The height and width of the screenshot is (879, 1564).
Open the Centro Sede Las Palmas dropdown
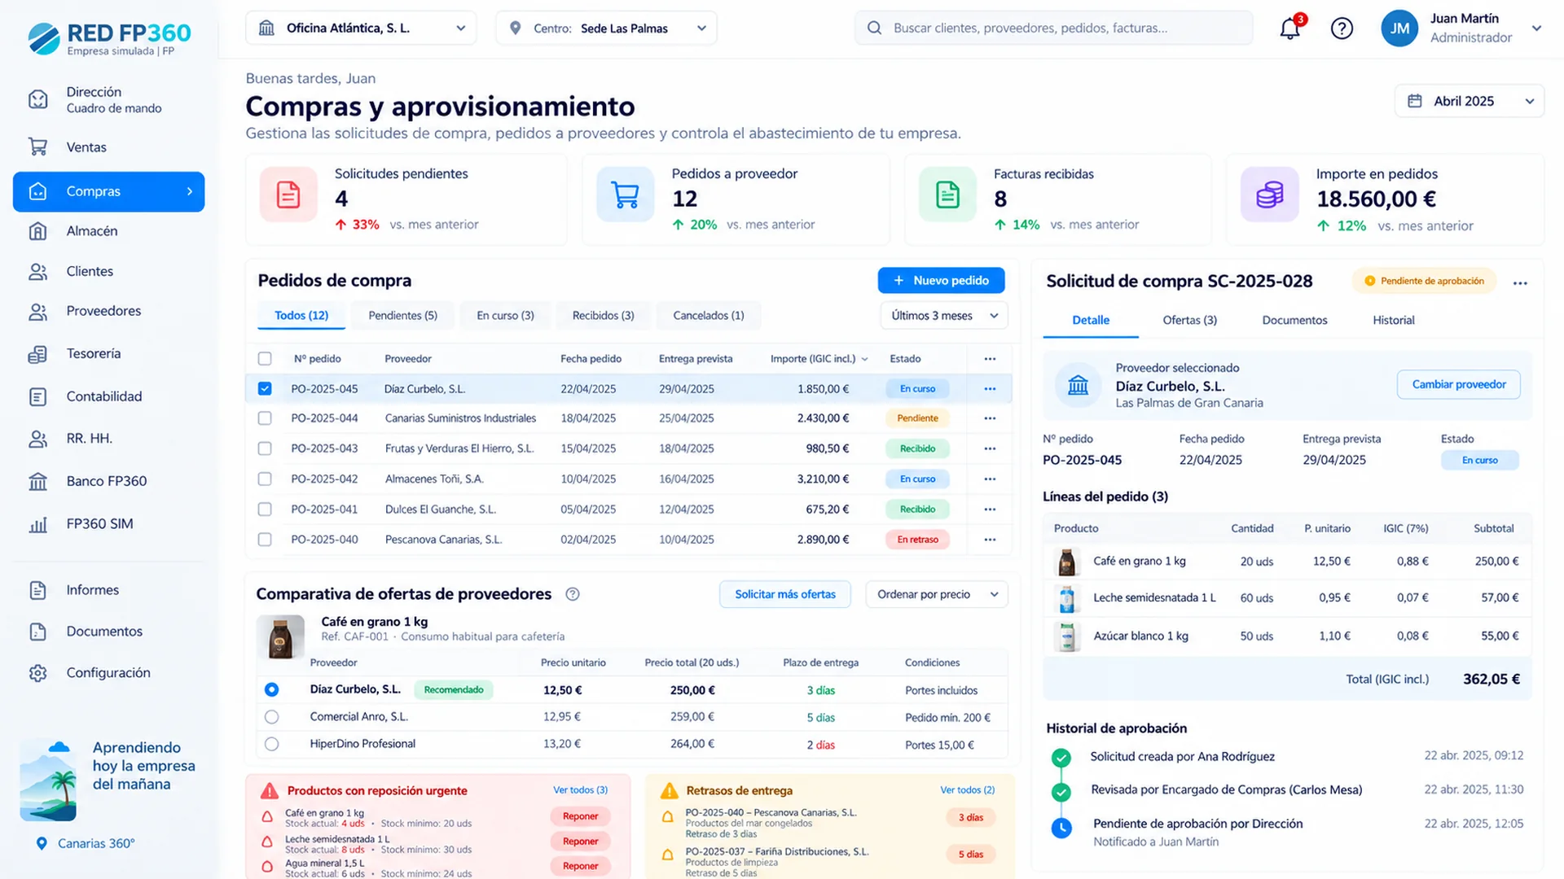click(606, 28)
